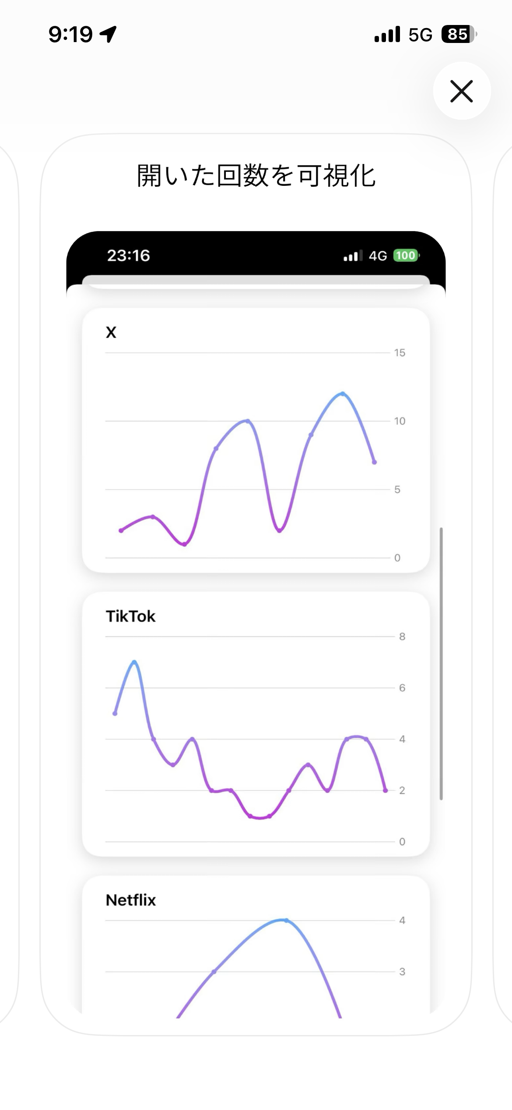Tap the first peak on TikTok chart
The image size is (512, 1110).
coord(134,662)
